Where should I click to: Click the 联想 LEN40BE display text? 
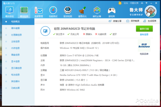(x=73, y=80)
